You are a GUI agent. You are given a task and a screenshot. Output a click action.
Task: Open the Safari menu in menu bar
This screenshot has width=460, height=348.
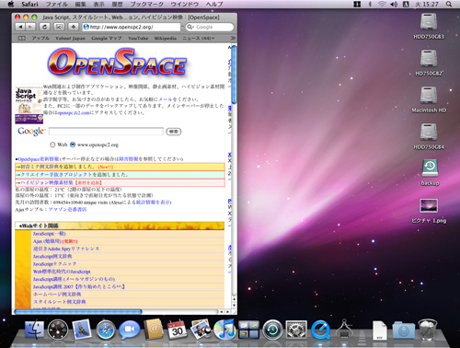(x=29, y=5)
